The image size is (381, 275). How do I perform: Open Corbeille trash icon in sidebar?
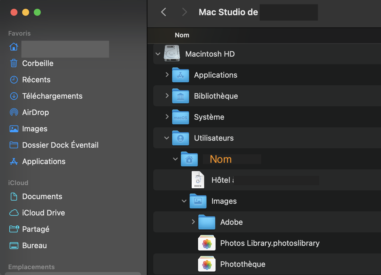pyautogui.click(x=14, y=63)
